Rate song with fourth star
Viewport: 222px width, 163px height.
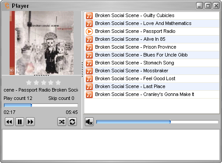51,82
